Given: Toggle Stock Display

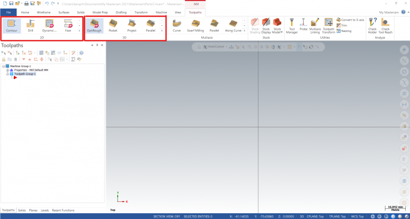Looking at the screenshot, I should (x=266, y=26).
